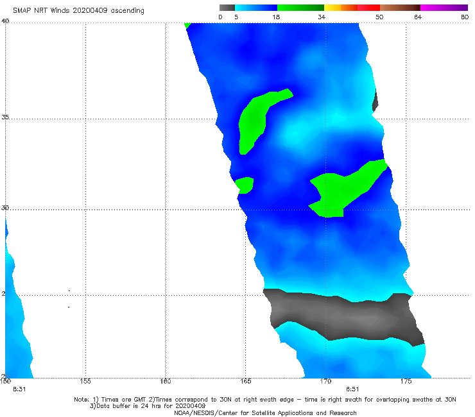Pick the yellow-to-red 34–50 color bar segment

coord(352,8)
